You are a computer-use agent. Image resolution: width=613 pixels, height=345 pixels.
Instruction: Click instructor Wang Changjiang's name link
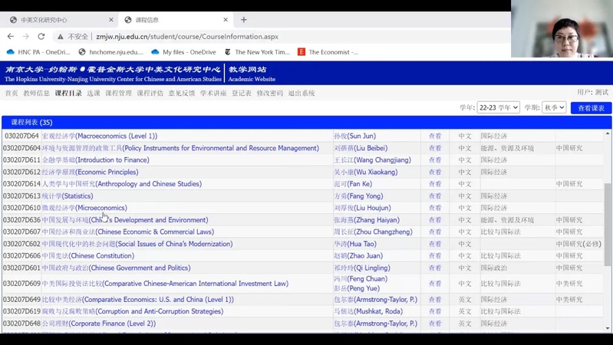coord(373,159)
